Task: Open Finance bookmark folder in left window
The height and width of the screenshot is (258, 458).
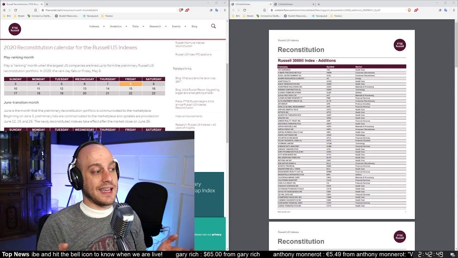Action: coord(107,16)
